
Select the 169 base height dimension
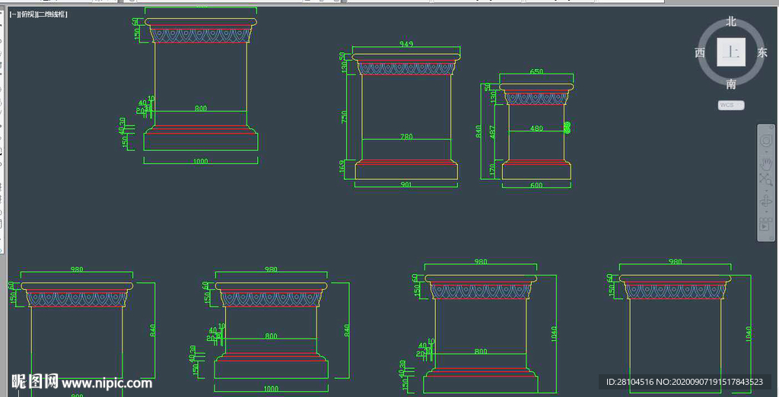click(x=342, y=166)
